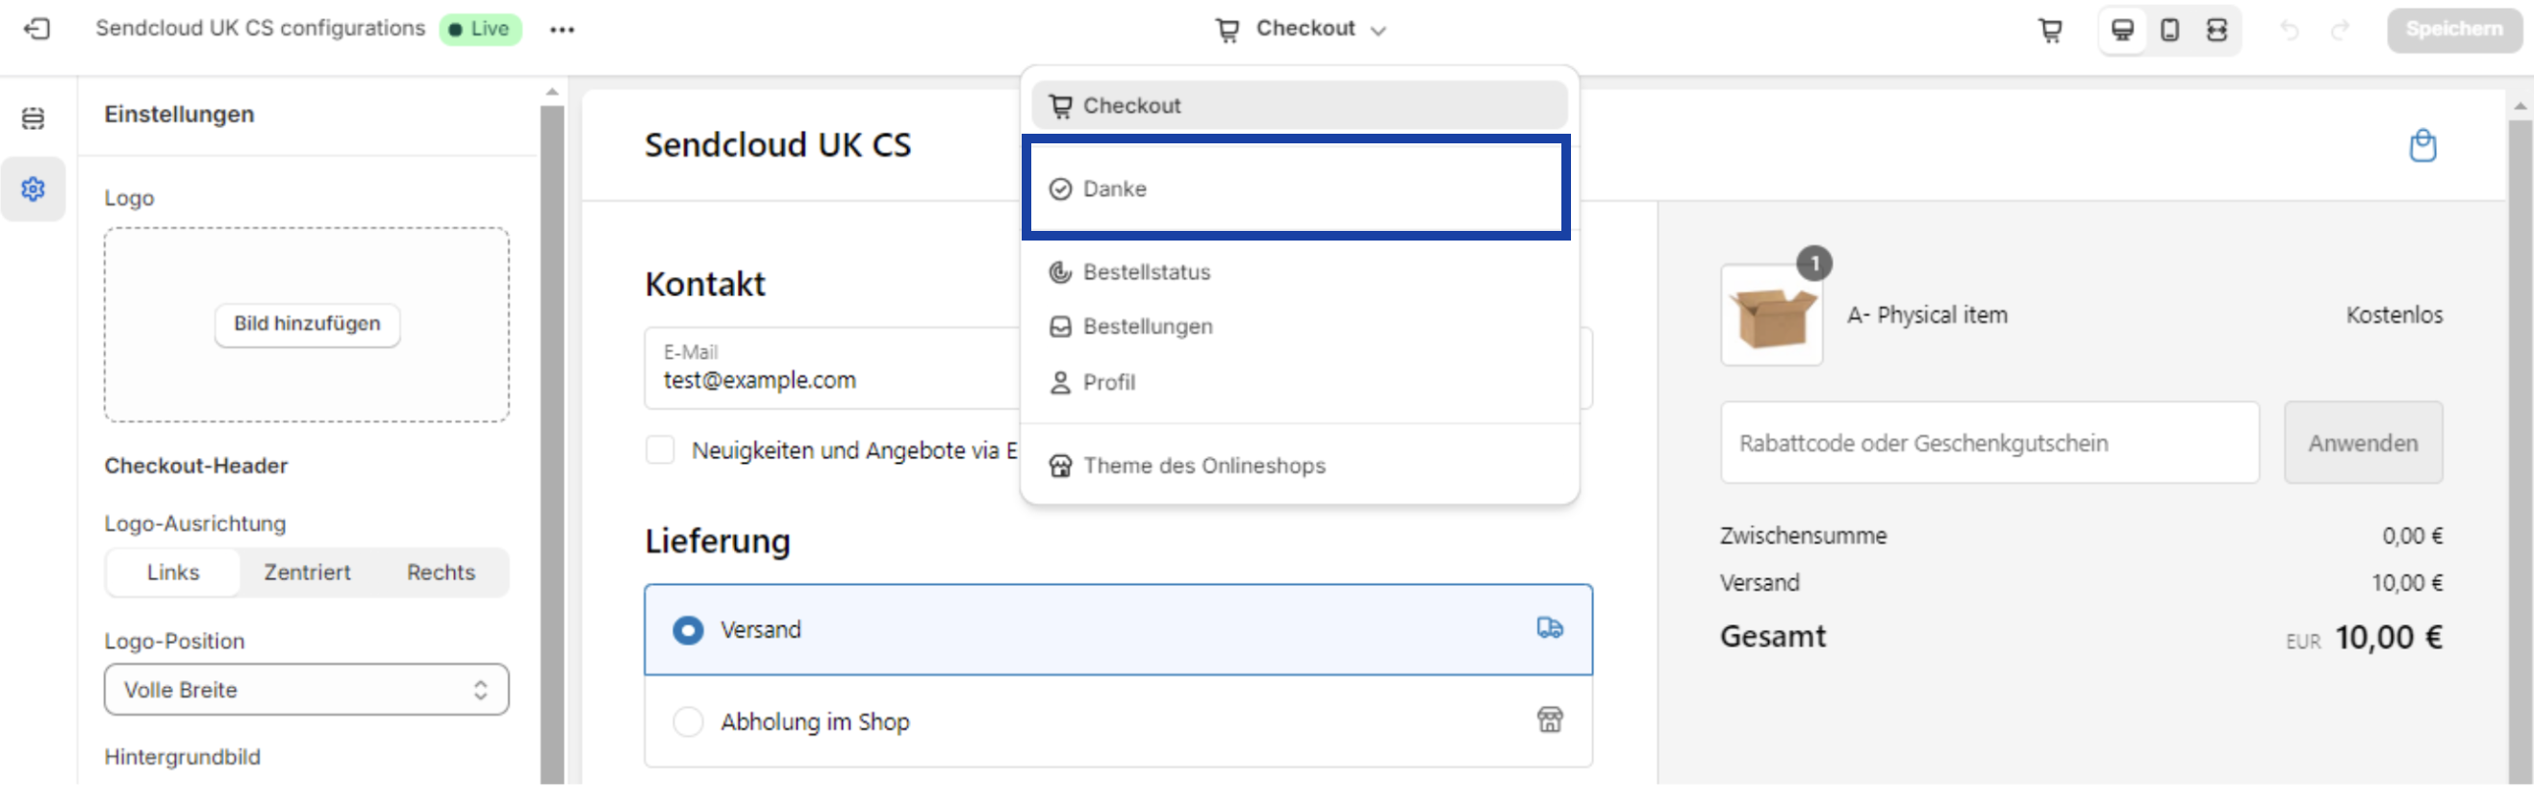Viewport: 2534px width, 787px height.
Task: Select the Versand radio option
Action: [x=688, y=629]
